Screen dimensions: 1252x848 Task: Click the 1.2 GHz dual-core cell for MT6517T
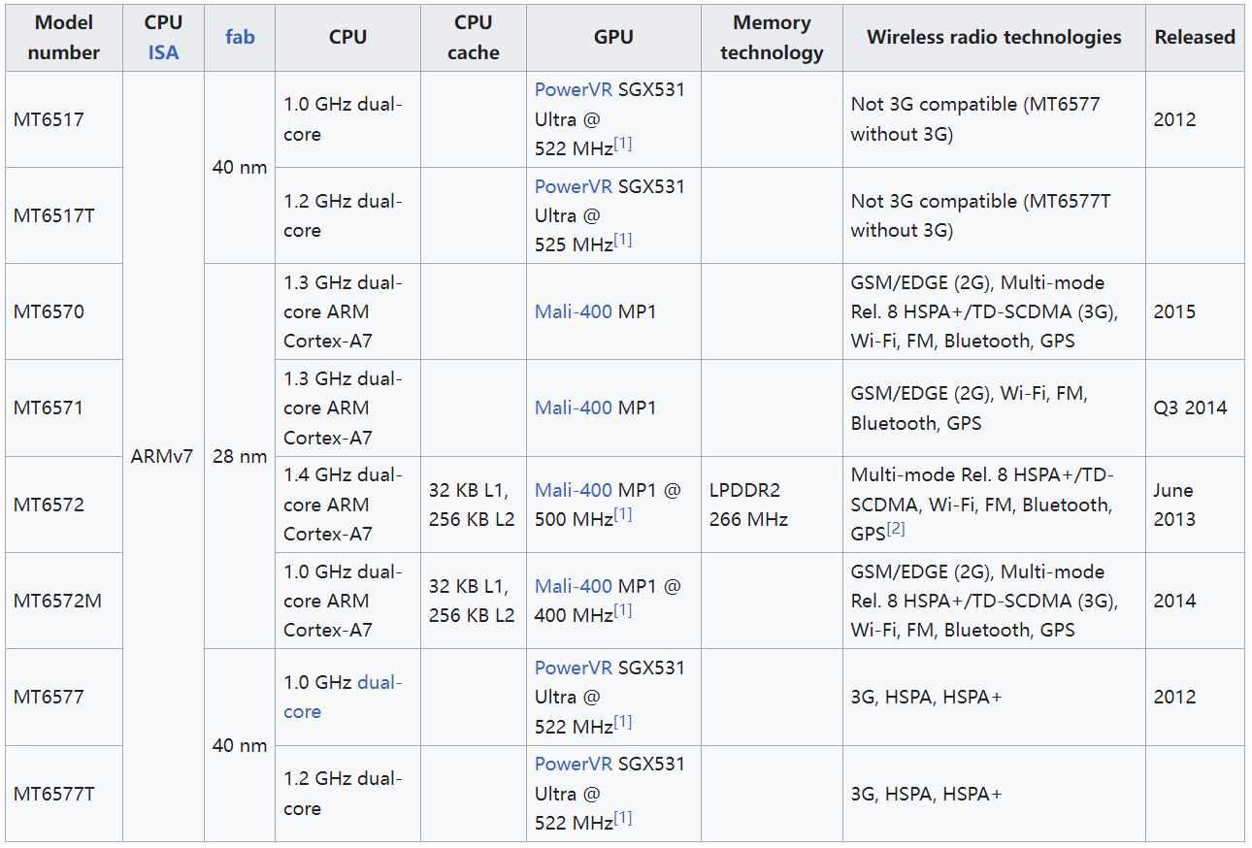[x=347, y=215]
